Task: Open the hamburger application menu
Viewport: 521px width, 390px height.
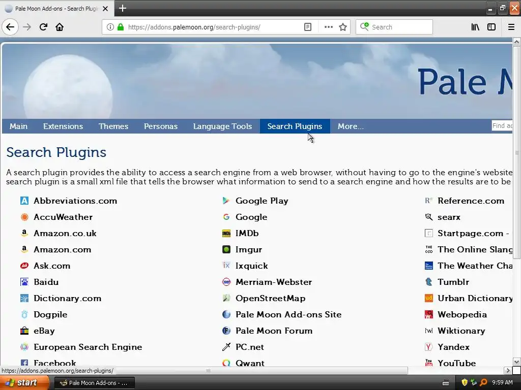Action: 511,27
